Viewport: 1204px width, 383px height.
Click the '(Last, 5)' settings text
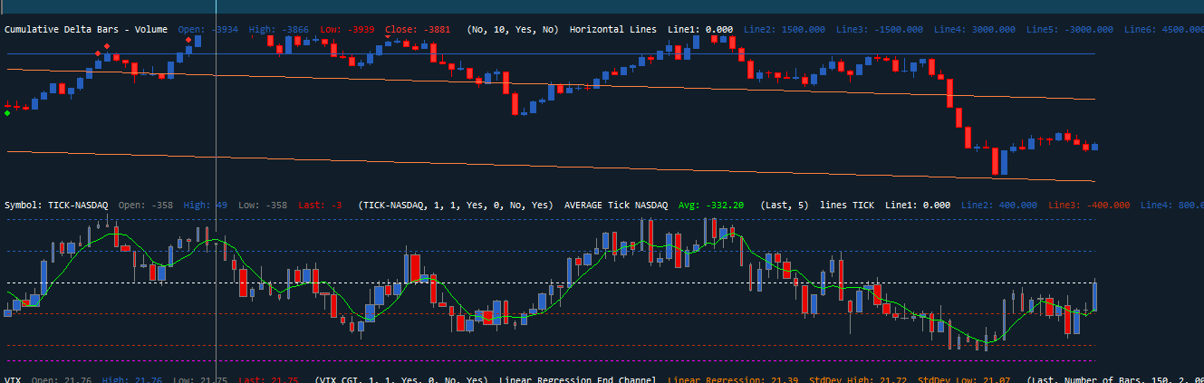(785, 206)
